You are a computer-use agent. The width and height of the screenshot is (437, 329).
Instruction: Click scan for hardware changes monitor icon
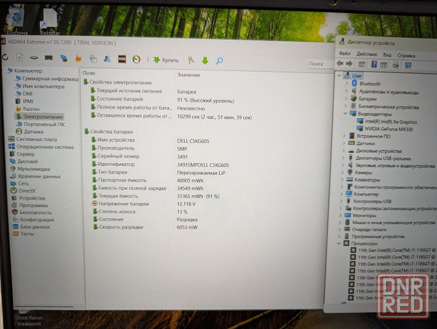(x=408, y=65)
